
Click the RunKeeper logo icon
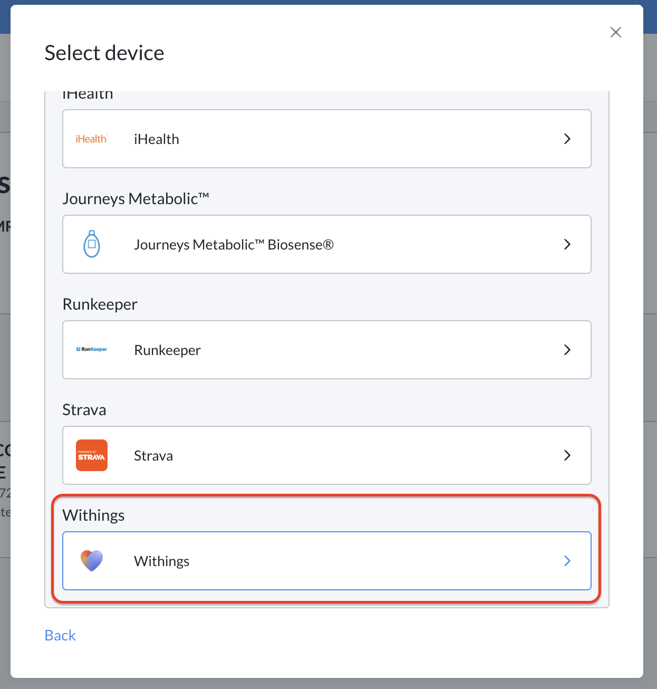[x=92, y=349]
